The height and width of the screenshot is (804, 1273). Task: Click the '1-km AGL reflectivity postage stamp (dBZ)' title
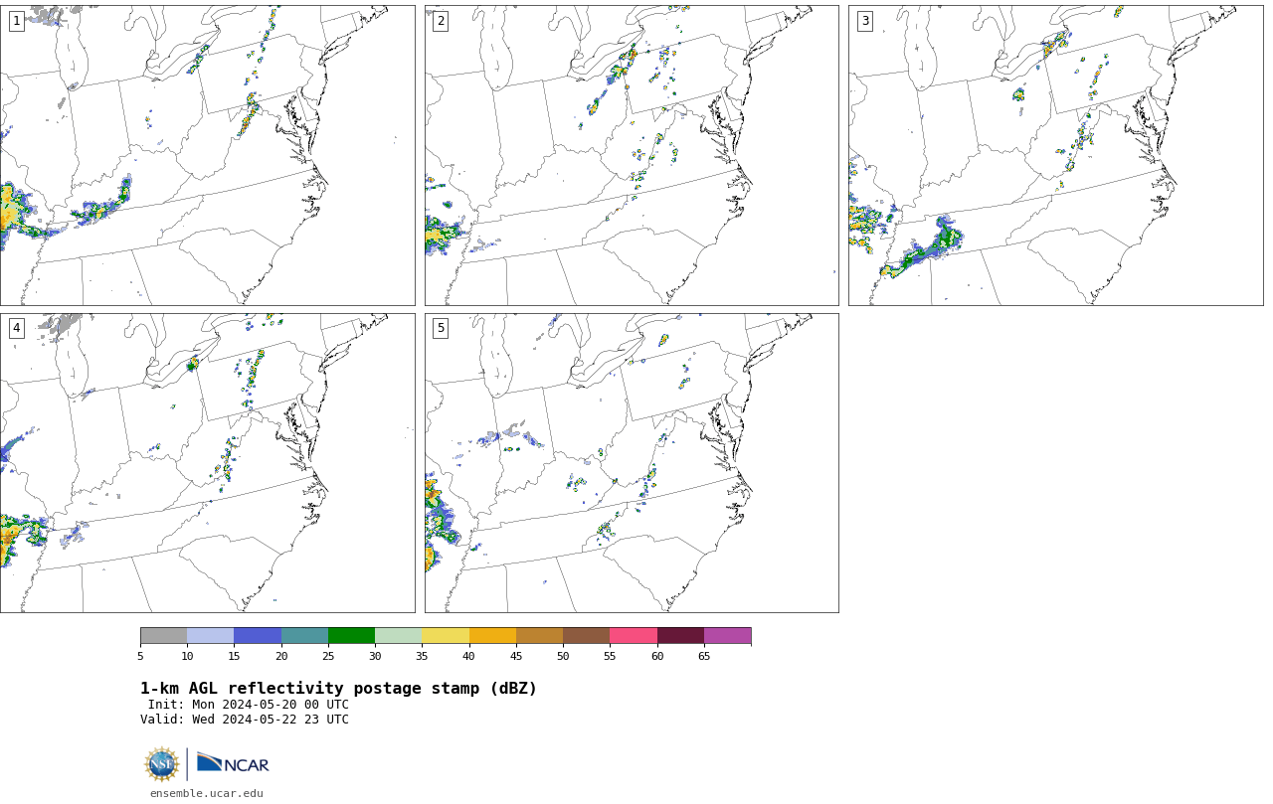338,689
